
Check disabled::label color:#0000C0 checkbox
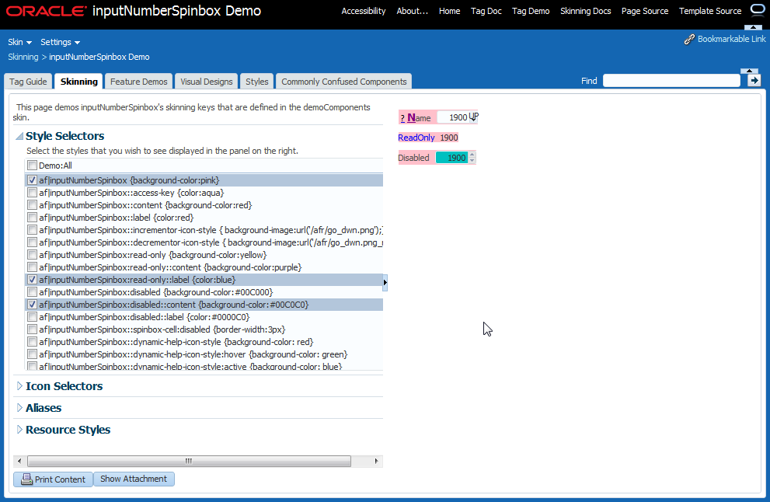tap(32, 317)
